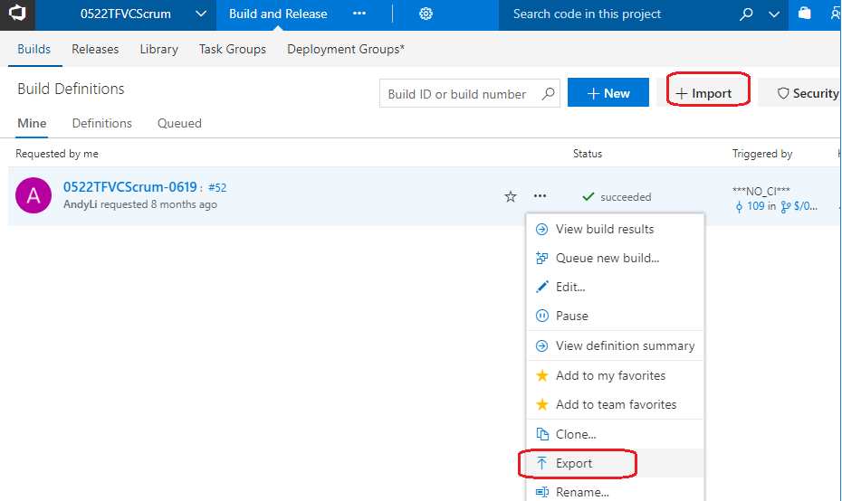Screen dimensions: 842x501
Task: Expand the 0522TFVCScrum project dropdown
Action: pos(202,14)
